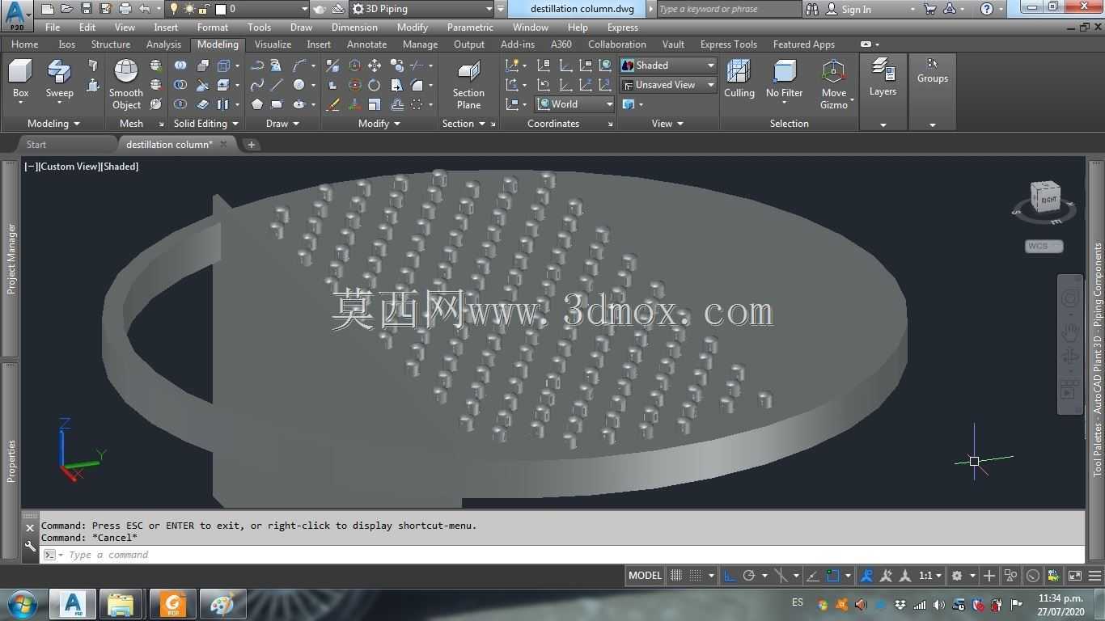Toggle annotation visibility in status bar
Image resolution: width=1105 pixels, height=621 pixels.
pyautogui.click(x=866, y=576)
